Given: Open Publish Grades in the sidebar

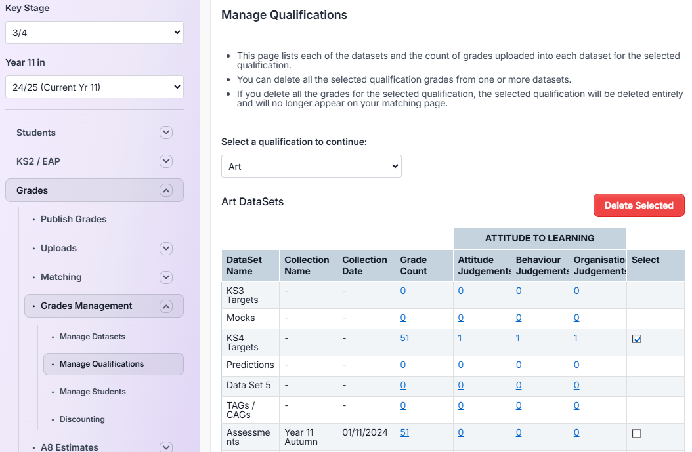Looking at the screenshot, I should point(74,219).
